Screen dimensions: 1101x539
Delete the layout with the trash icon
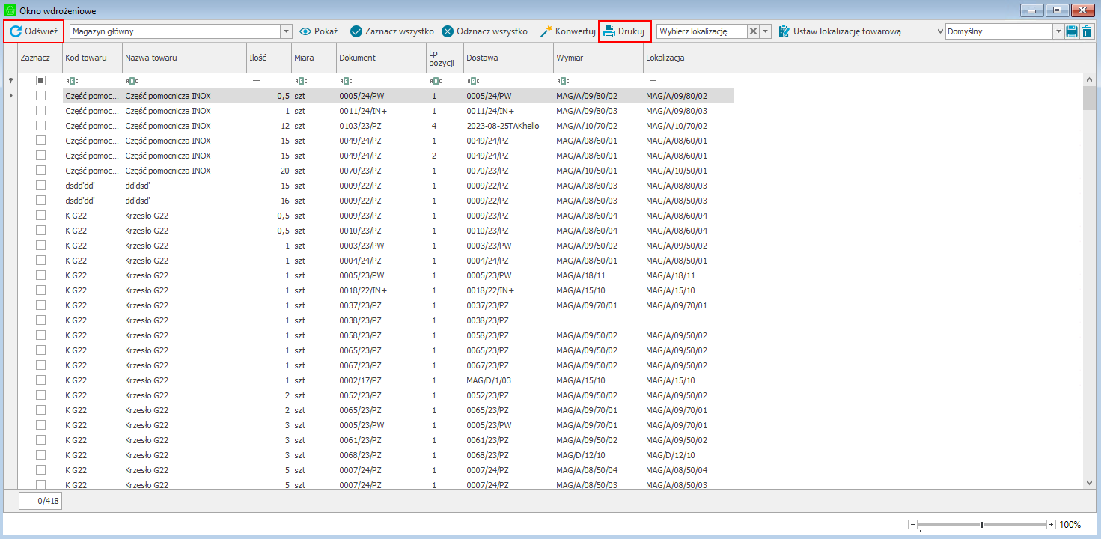pos(1087,31)
